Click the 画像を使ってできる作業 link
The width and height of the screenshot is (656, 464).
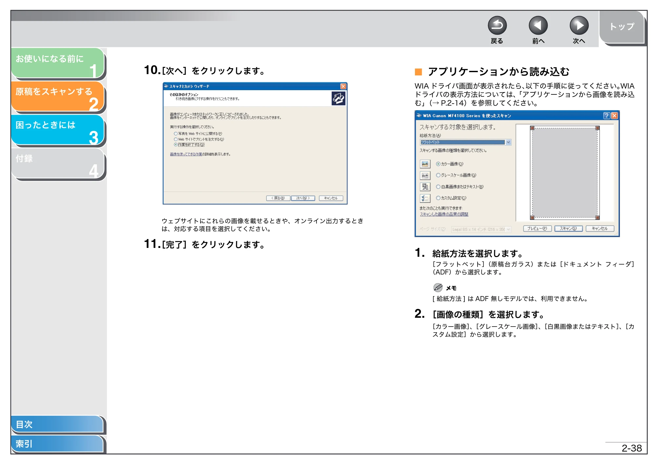coord(186,154)
